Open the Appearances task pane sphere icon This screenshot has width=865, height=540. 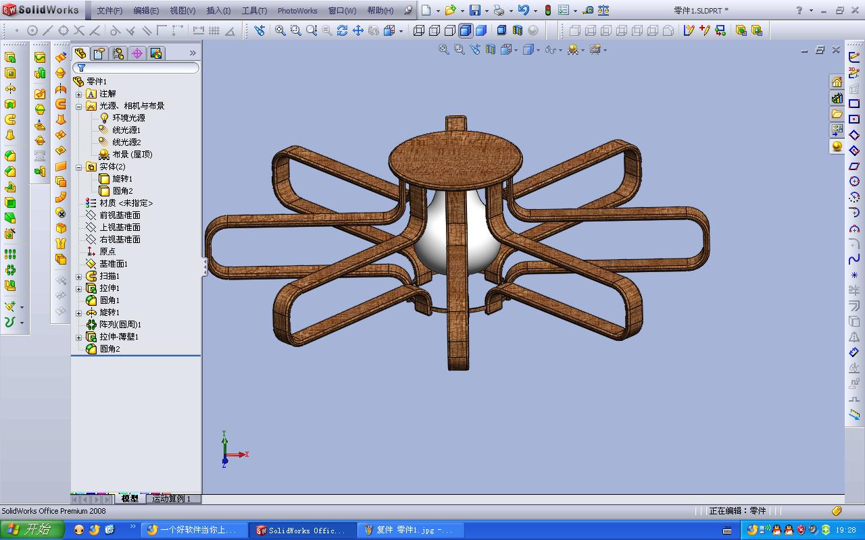pos(837,146)
